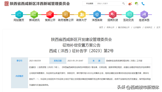162x92 pixels.
Task: Open the Weibo icon in header
Action: [130, 4]
